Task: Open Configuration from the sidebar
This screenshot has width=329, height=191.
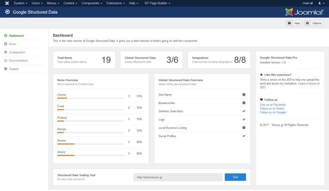Action: (17, 52)
